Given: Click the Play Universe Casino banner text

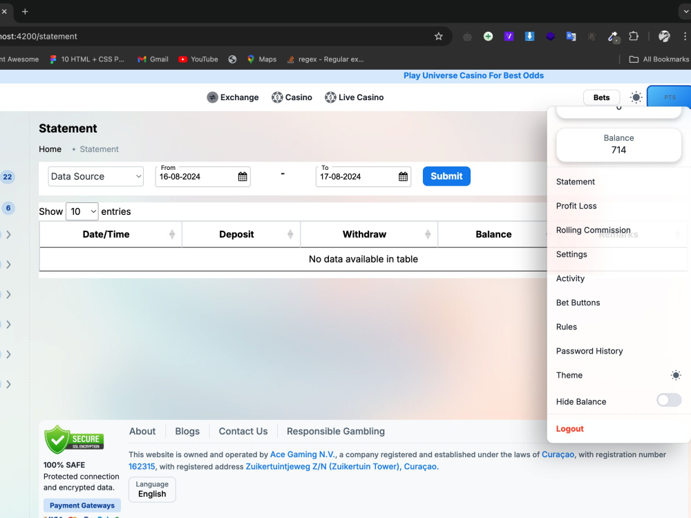Looking at the screenshot, I should tap(473, 76).
